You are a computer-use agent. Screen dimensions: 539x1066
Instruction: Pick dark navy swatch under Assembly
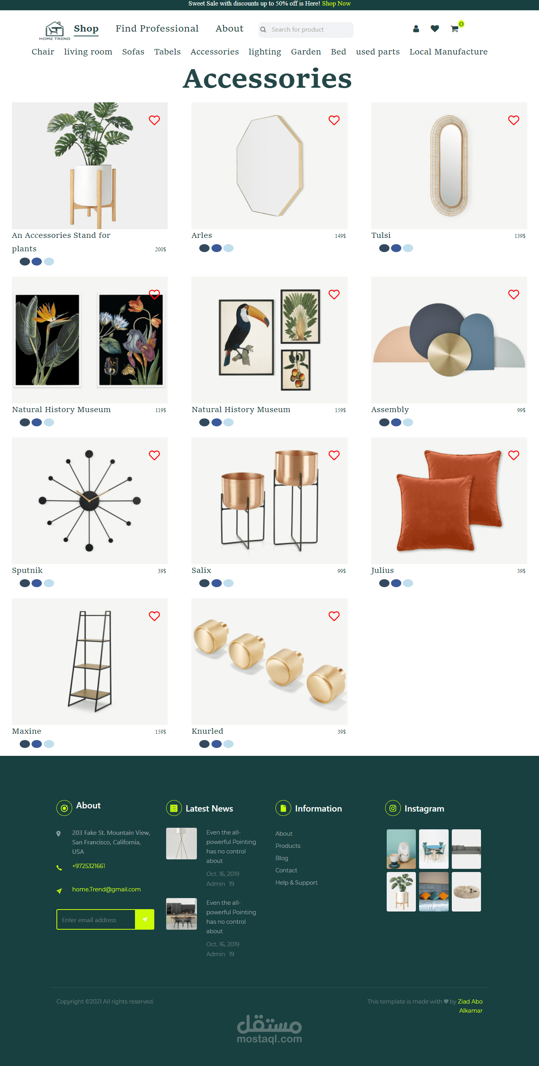point(384,422)
